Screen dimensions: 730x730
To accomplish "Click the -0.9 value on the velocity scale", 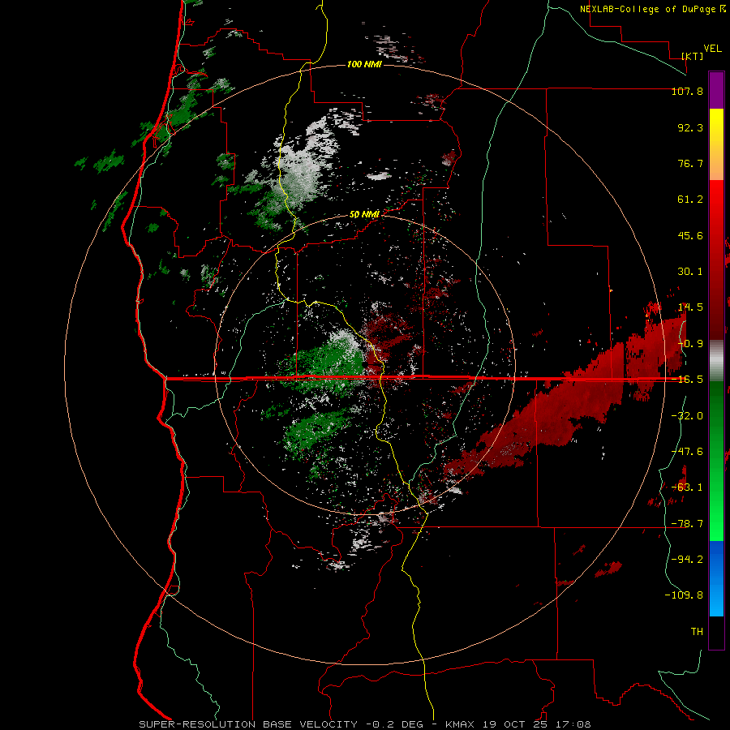I will pos(690,344).
